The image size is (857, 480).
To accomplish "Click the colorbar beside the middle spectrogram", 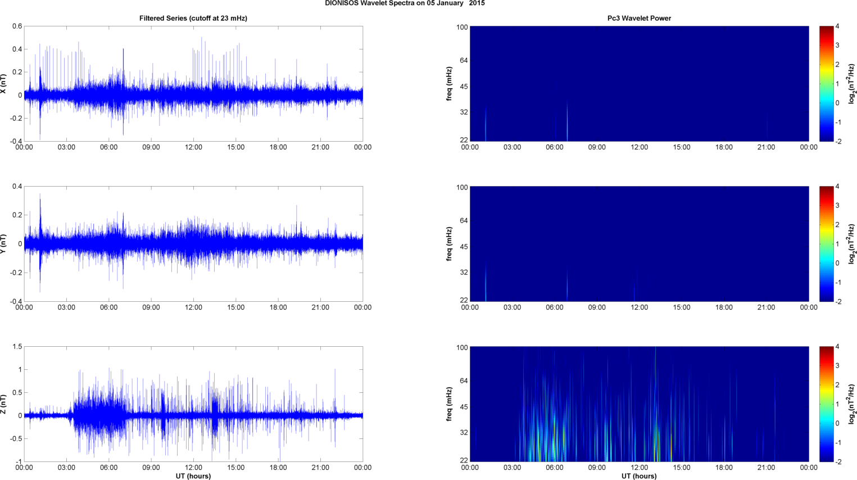I will pos(826,244).
